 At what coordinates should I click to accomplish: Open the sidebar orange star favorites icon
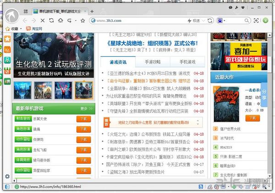click(7, 39)
